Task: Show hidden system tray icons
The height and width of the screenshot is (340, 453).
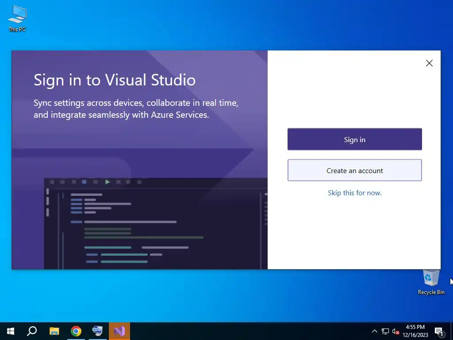Action: pos(374,331)
